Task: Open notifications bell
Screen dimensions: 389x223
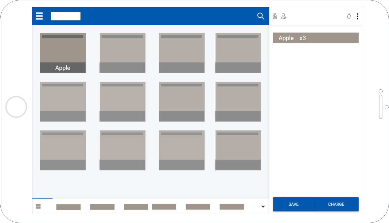Action: point(349,16)
